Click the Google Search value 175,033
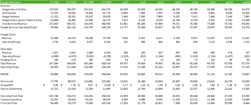This screenshot has height=105, width=251. [54, 9]
